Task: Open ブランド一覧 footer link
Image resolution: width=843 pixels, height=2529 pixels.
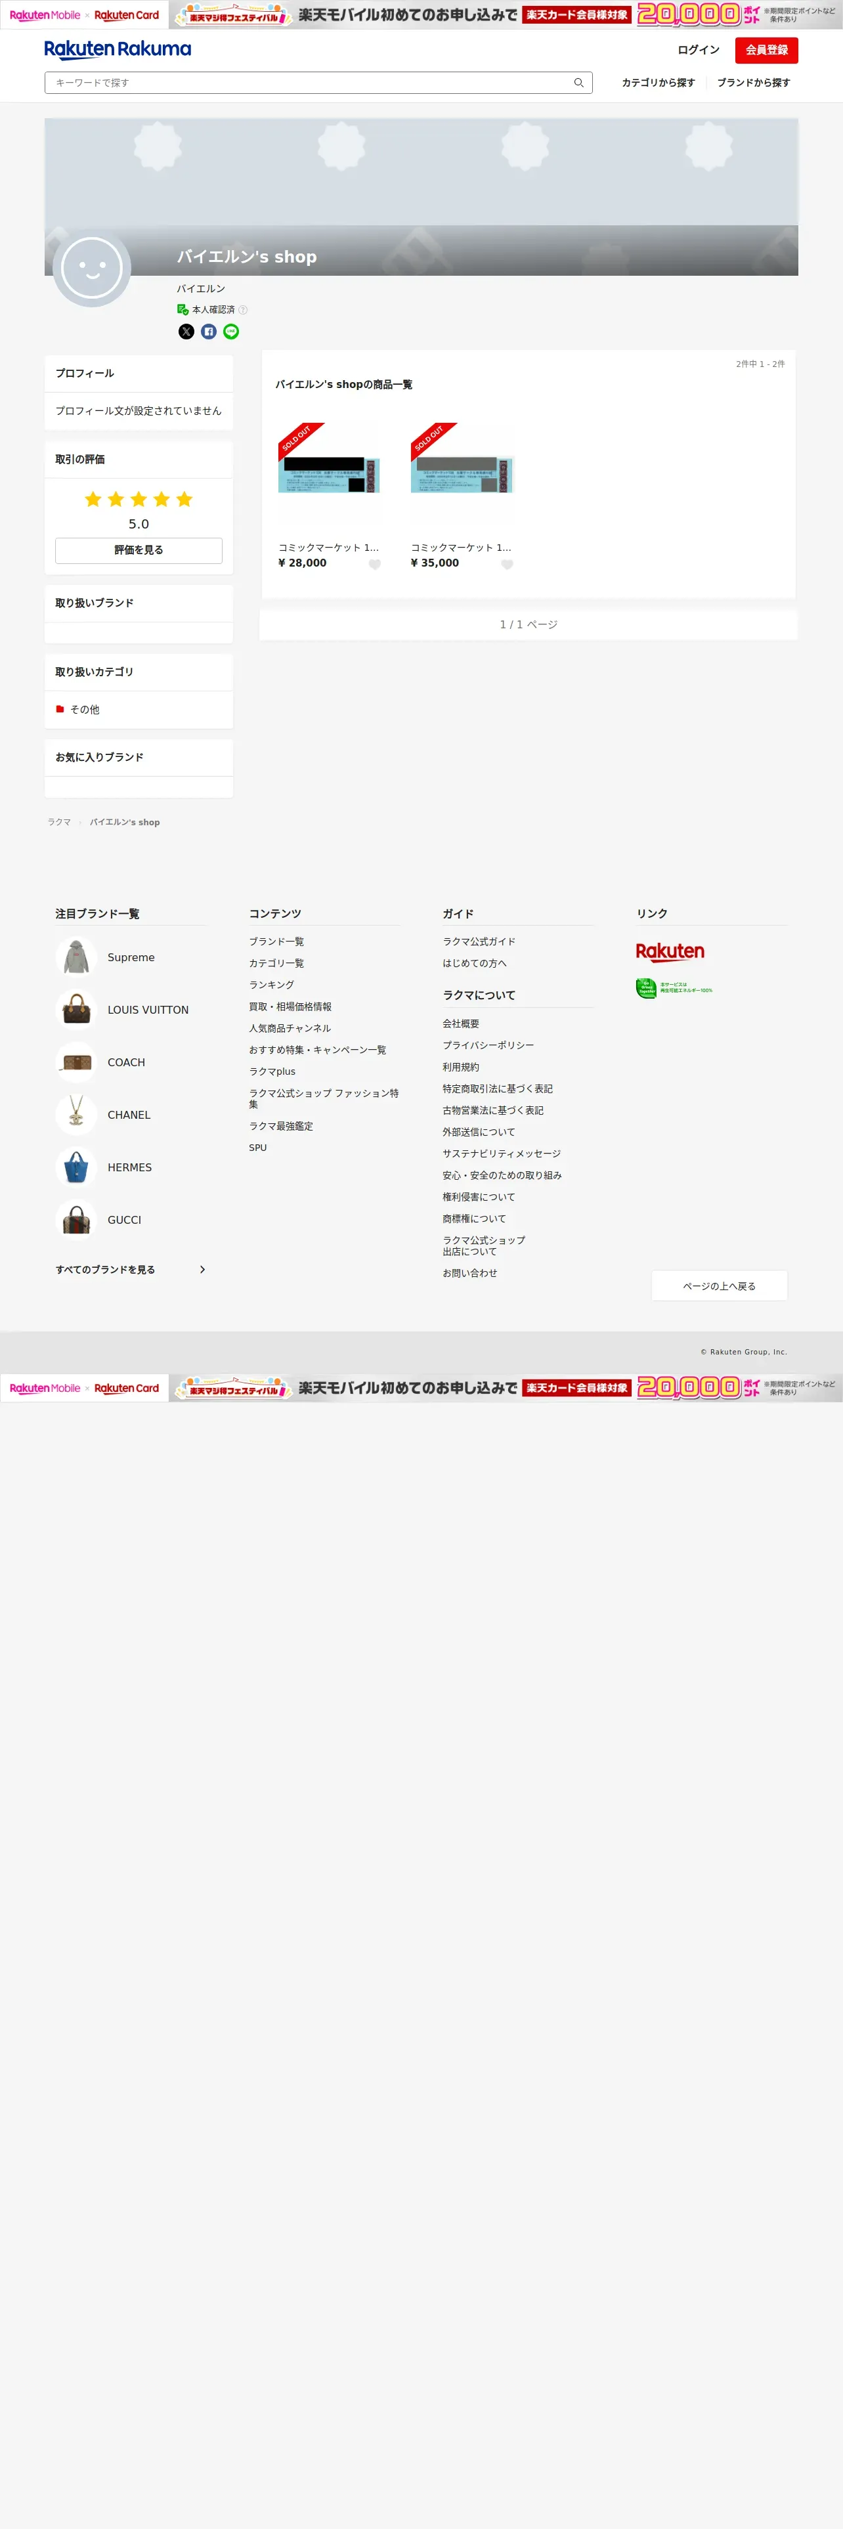Action: (277, 941)
